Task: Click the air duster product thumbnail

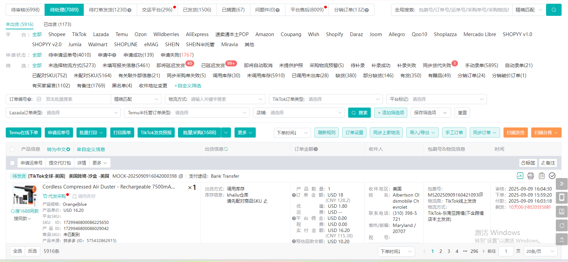Action: 25,195
